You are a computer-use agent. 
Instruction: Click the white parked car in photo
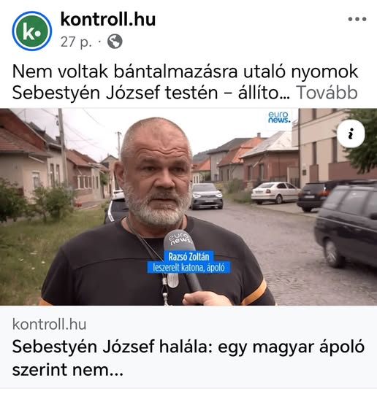[x=275, y=193]
